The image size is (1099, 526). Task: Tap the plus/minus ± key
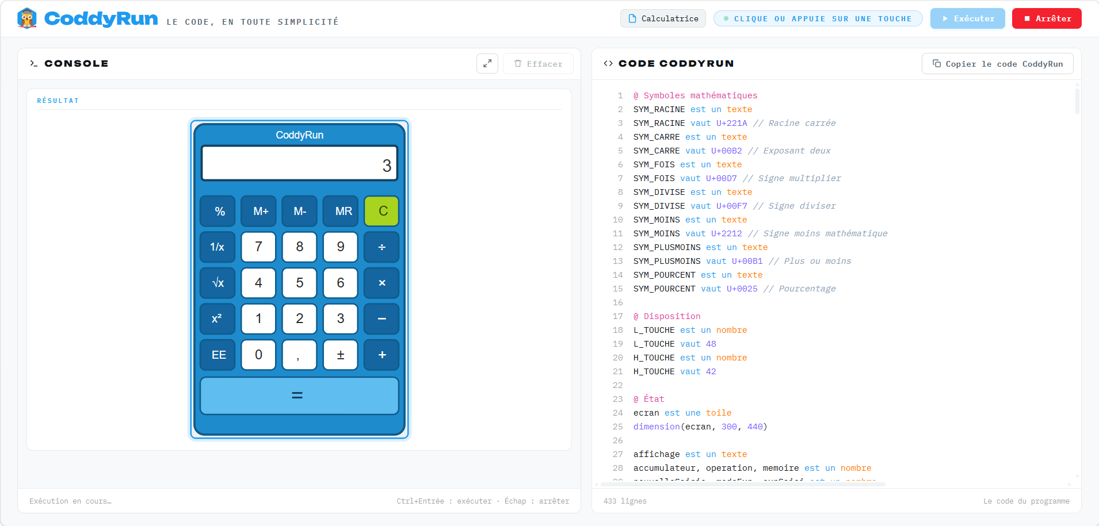tap(341, 355)
